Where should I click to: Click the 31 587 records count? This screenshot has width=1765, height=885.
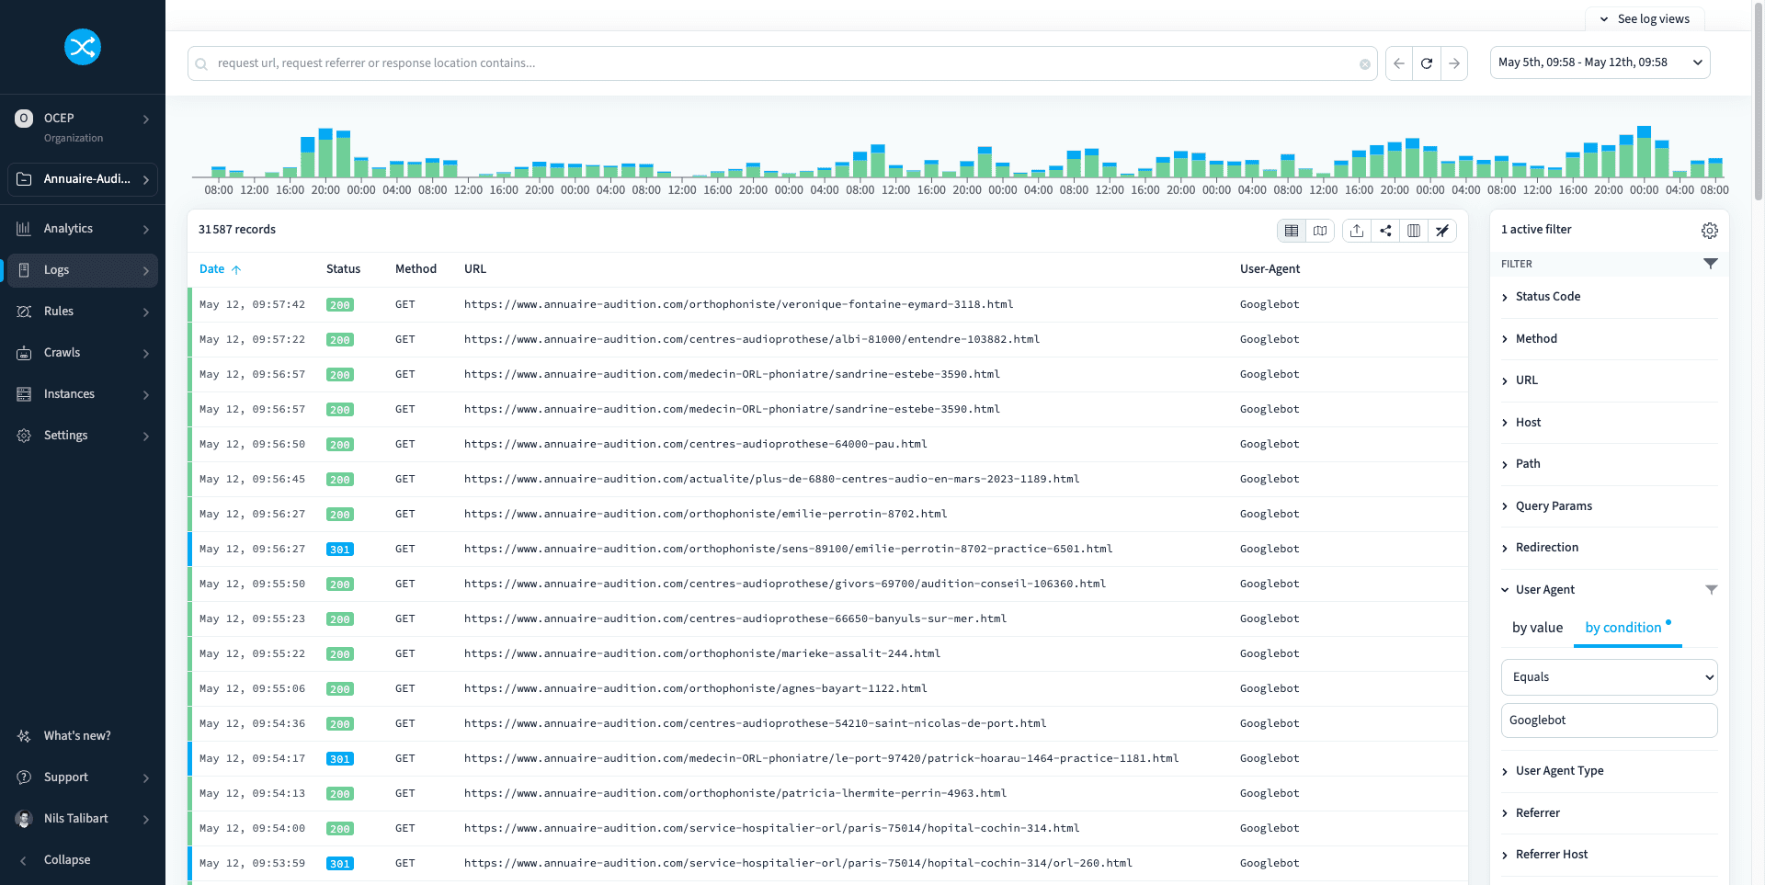point(237,230)
